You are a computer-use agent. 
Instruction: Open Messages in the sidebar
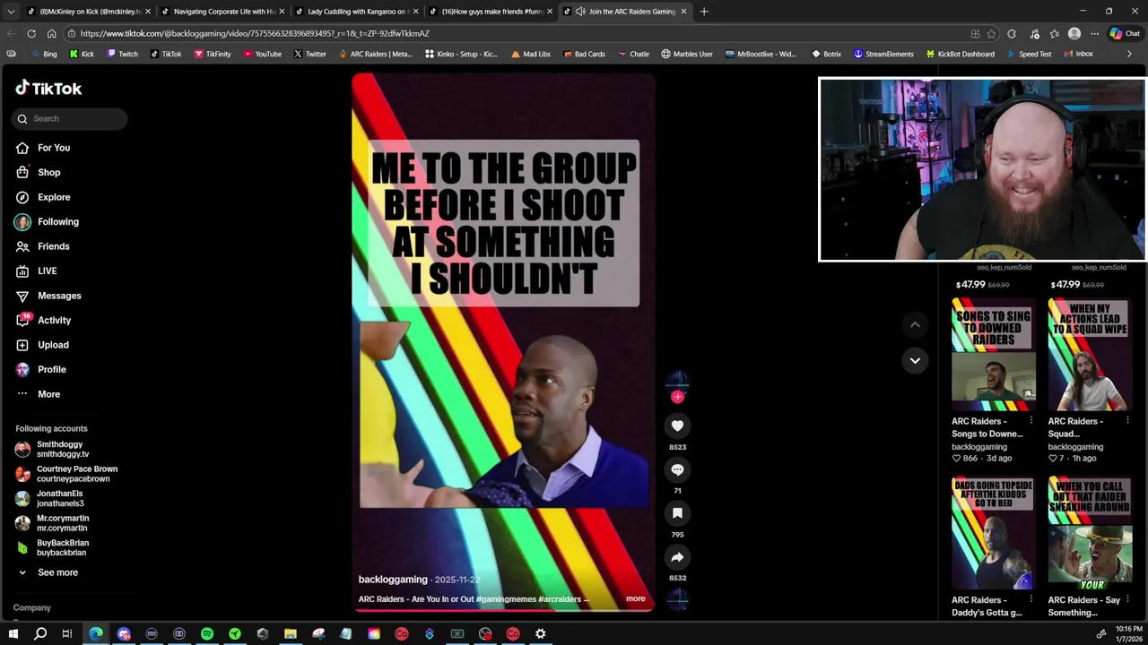click(59, 296)
